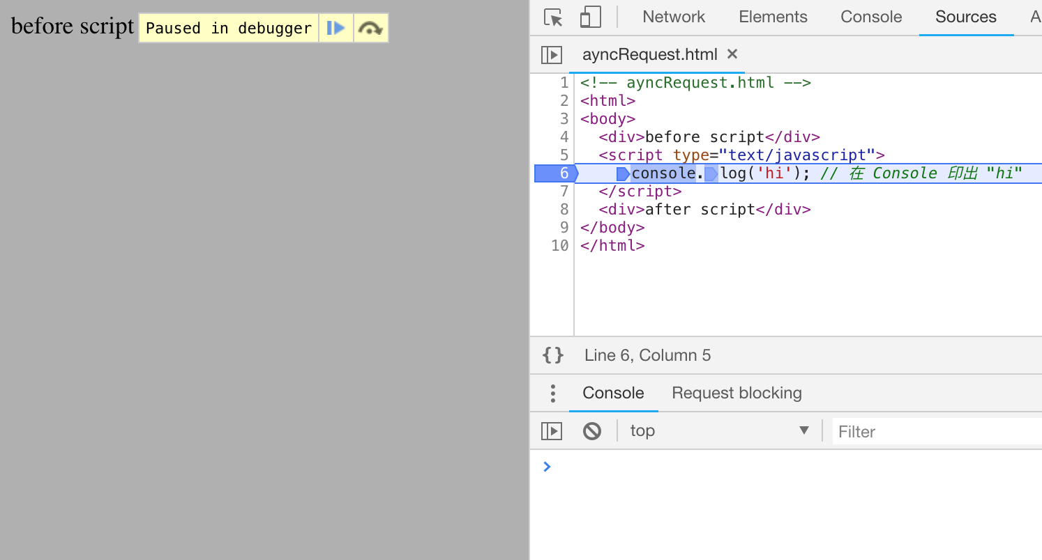The width and height of the screenshot is (1042, 560).
Task: Show the Sources navigator sidebar
Action: click(552, 54)
